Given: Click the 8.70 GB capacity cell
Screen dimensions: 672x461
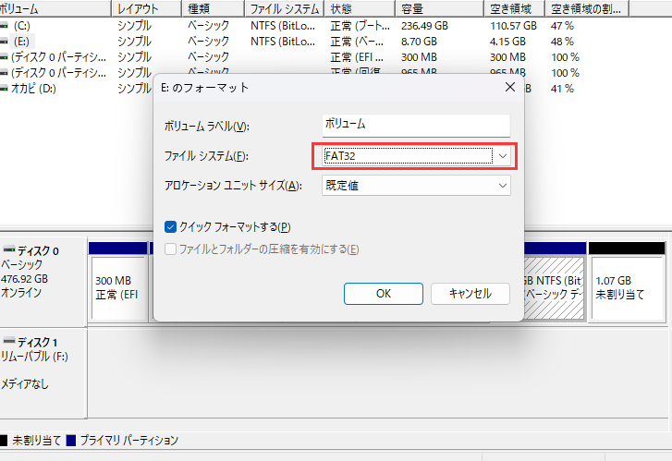Looking at the screenshot, I should coord(419,42).
